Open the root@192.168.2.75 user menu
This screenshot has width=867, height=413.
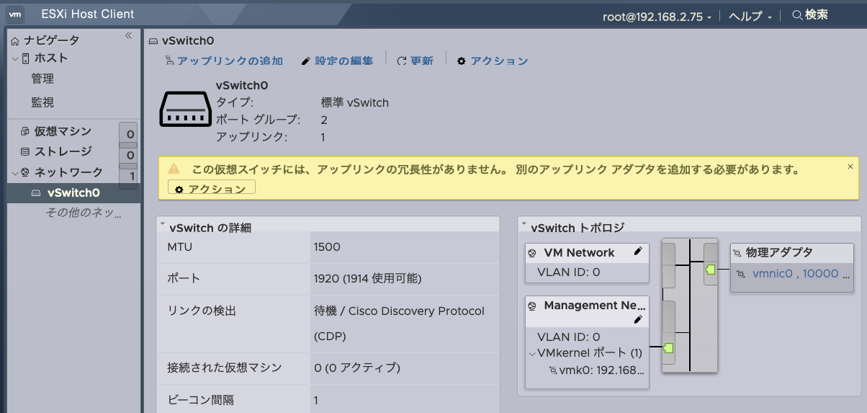click(657, 16)
